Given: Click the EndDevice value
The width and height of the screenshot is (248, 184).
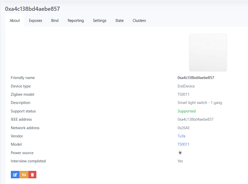Looking at the screenshot, I should (x=186, y=86).
